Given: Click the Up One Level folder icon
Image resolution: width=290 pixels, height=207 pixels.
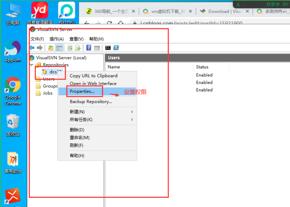Looking at the screenshot, I should coord(51,48).
